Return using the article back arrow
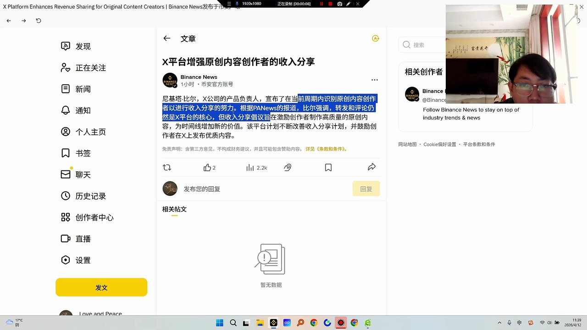Viewport: 587px width, 330px height. (x=167, y=38)
